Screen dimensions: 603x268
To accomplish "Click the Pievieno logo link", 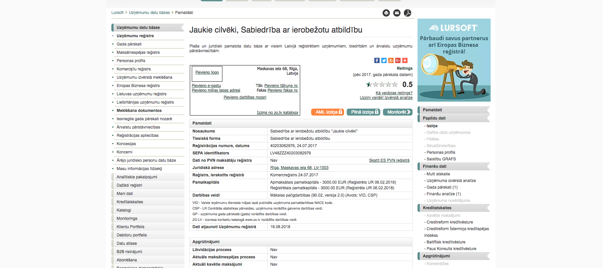I will point(207,72).
